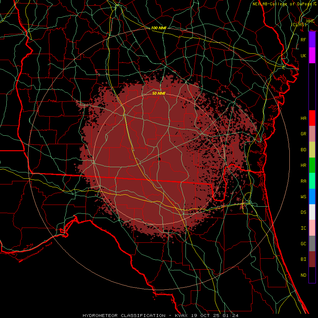Click the HR green legend swatch

312,165
